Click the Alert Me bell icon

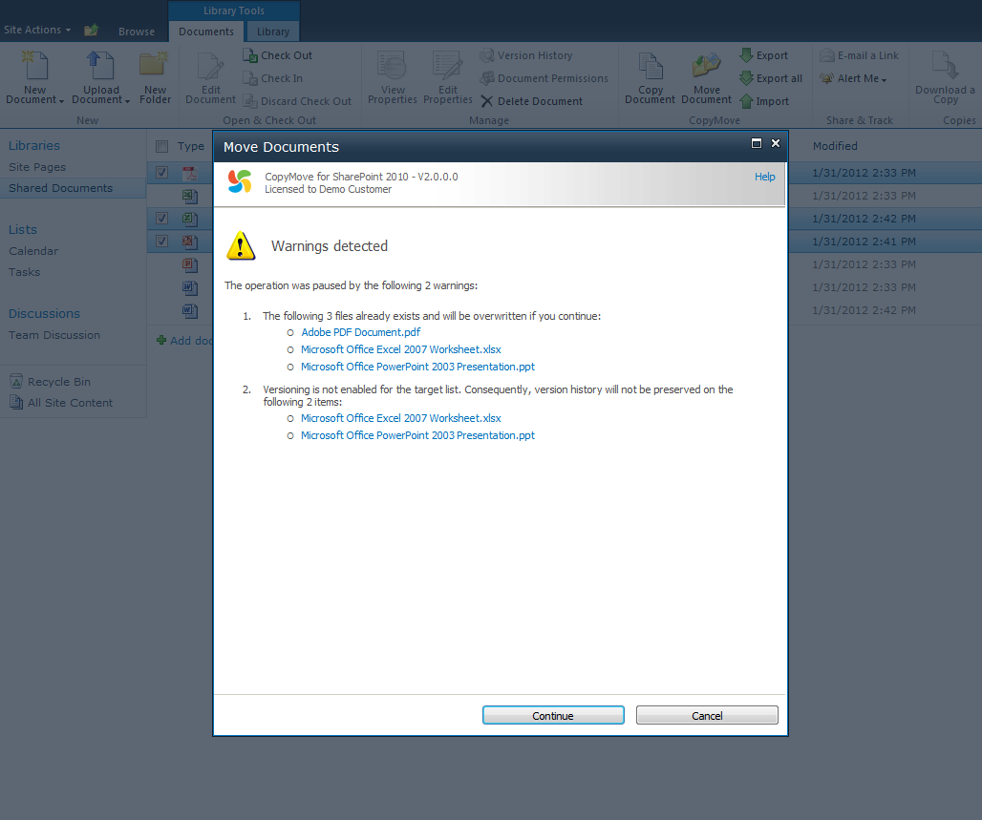(x=826, y=78)
